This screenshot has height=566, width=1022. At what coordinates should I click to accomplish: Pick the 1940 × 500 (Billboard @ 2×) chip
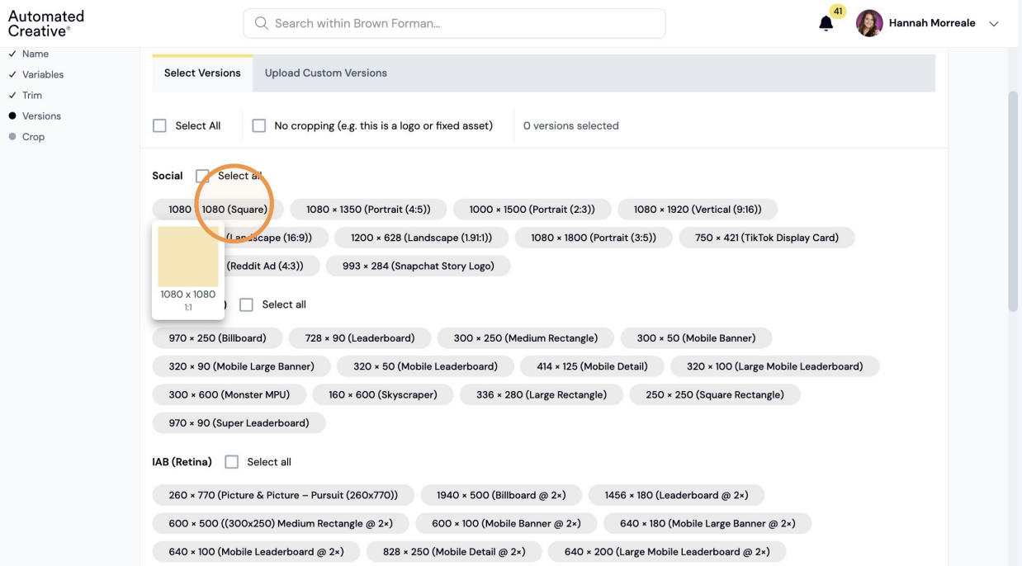[501, 495]
